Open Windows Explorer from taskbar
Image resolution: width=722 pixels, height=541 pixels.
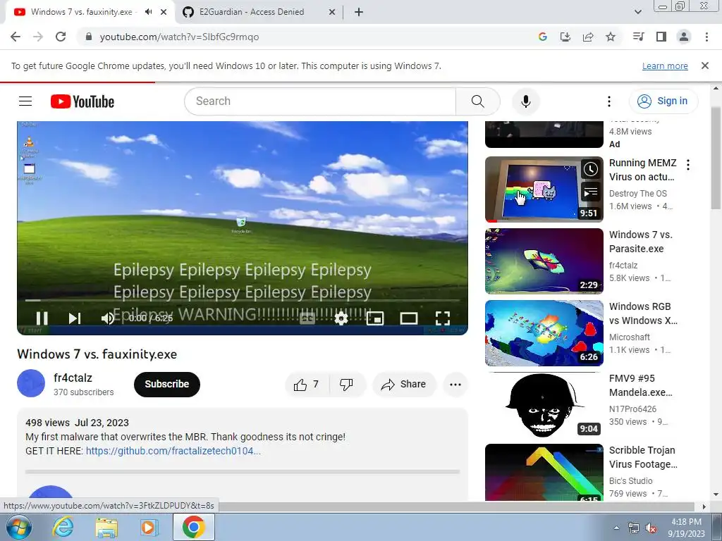[x=106, y=527]
